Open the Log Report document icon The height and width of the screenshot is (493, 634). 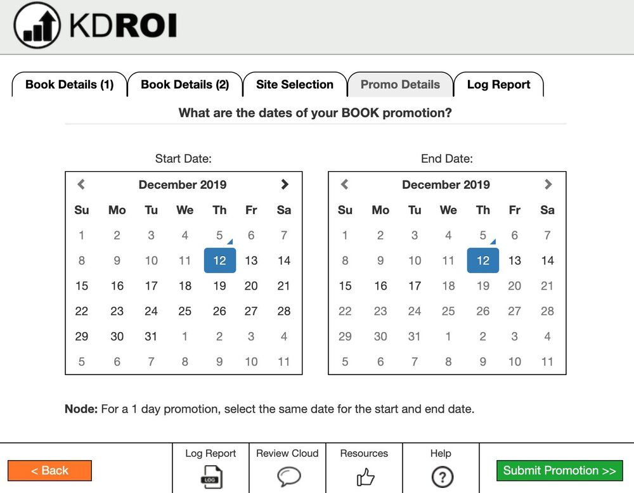(211, 477)
